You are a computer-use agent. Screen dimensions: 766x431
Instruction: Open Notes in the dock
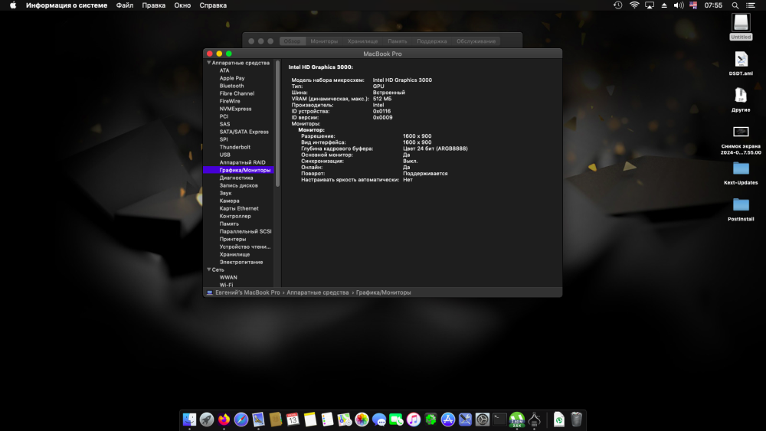coord(310,420)
